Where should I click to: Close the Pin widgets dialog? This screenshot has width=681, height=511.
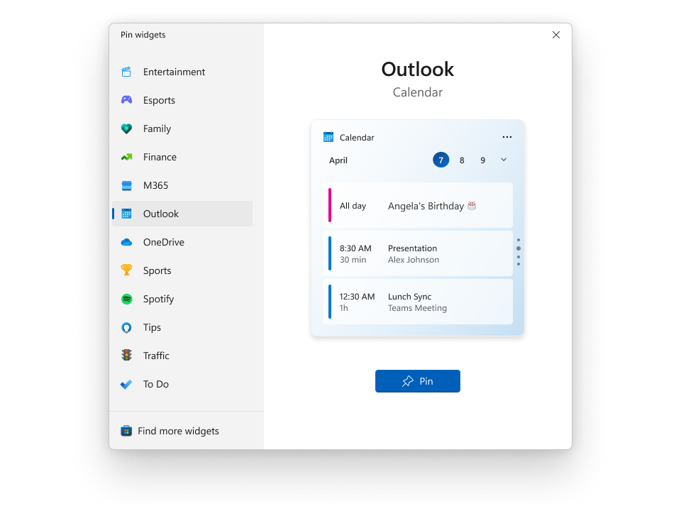556,35
